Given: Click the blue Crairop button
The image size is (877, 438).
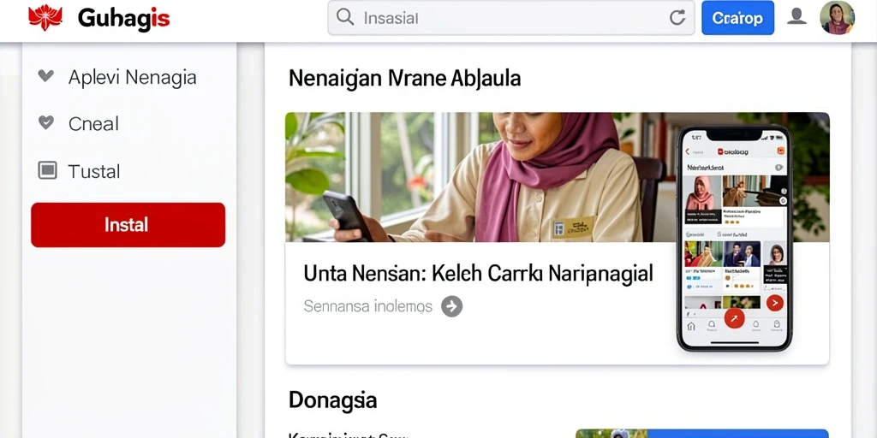Looking at the screenshot, I should [x=737, y=18].
